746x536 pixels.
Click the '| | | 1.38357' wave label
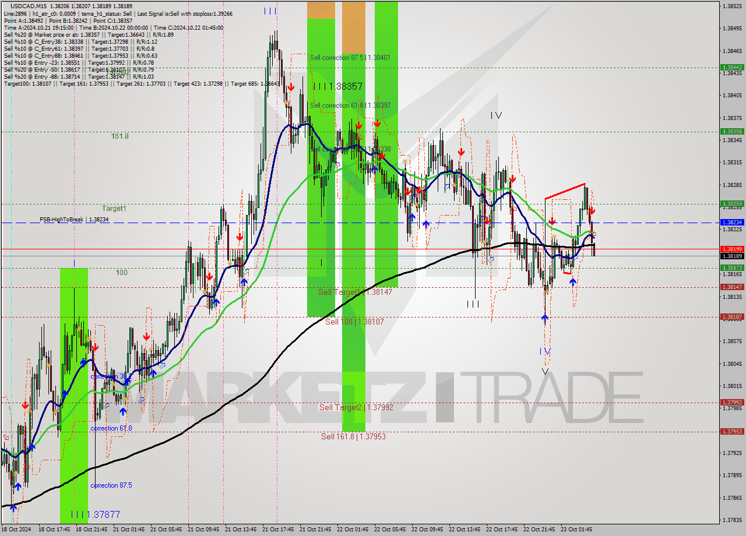point(338,86)
